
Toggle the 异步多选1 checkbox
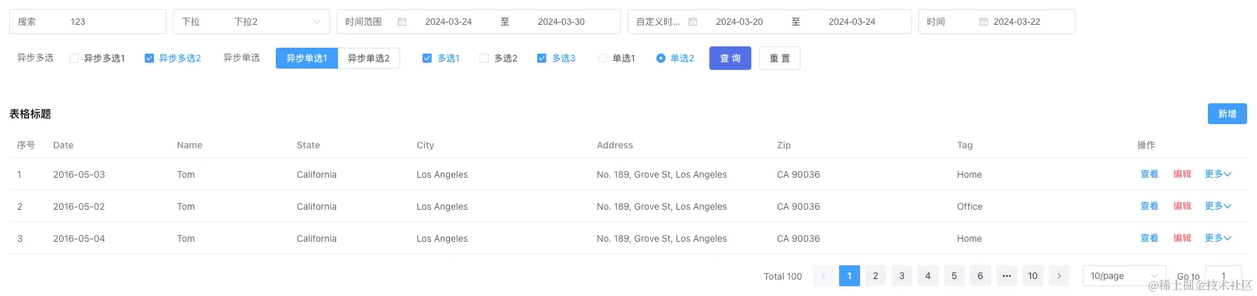[74, 58]
